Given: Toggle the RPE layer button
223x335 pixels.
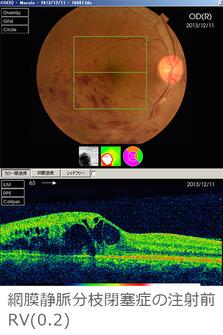Looking at the screenshot, I should pyautogui.click(x=13, y=193).
